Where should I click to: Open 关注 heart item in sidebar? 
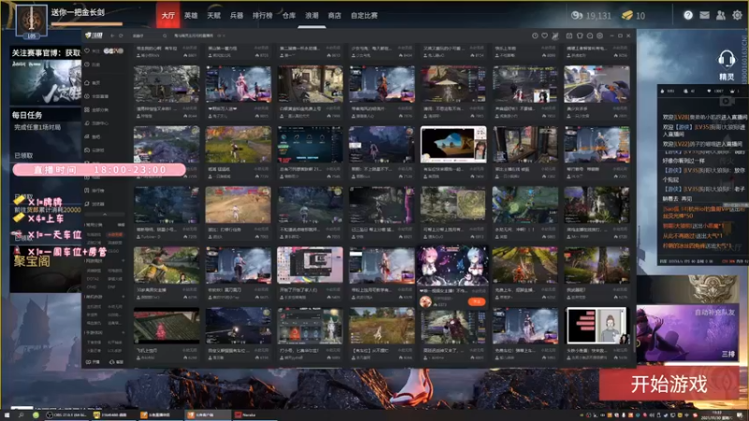(x=93, y=51)
